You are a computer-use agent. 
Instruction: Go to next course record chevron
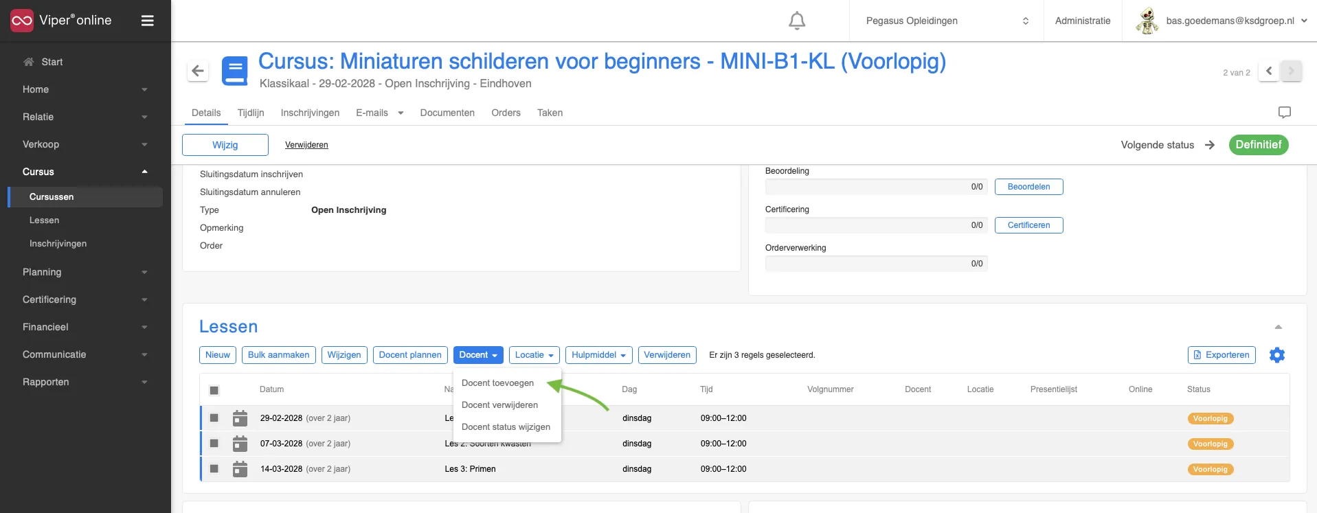coord(1292,71)
